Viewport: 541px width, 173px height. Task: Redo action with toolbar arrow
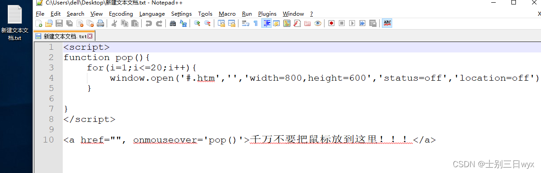pyautogui.click(x=159, y=23)
